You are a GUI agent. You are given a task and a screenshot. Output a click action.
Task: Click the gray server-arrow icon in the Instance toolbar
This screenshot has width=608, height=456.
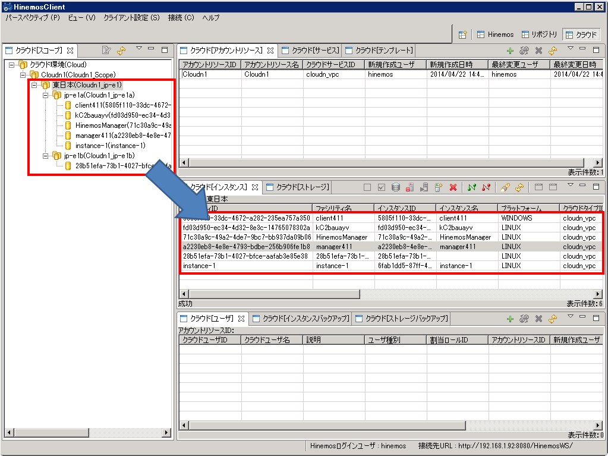tap(424, 187)
